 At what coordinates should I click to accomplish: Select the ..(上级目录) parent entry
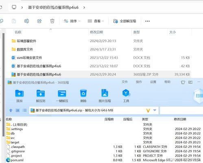(x=17, y=124)
